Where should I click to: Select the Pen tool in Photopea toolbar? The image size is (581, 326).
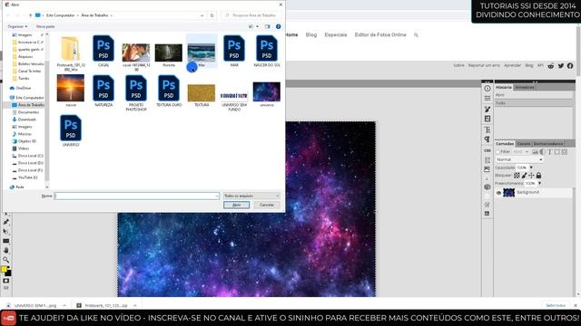click(6, 222)
